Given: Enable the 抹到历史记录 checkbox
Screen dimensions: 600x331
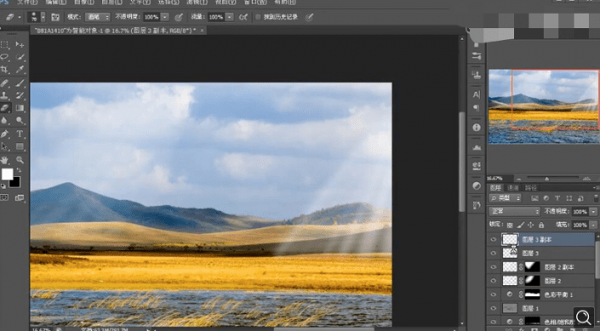Looking at the screenshot, I should [x=258, y=17].
